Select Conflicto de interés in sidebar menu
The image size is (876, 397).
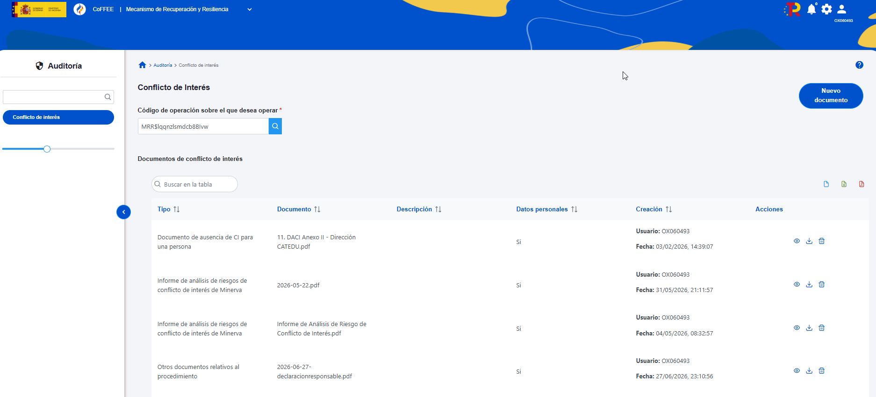[58, 118]
